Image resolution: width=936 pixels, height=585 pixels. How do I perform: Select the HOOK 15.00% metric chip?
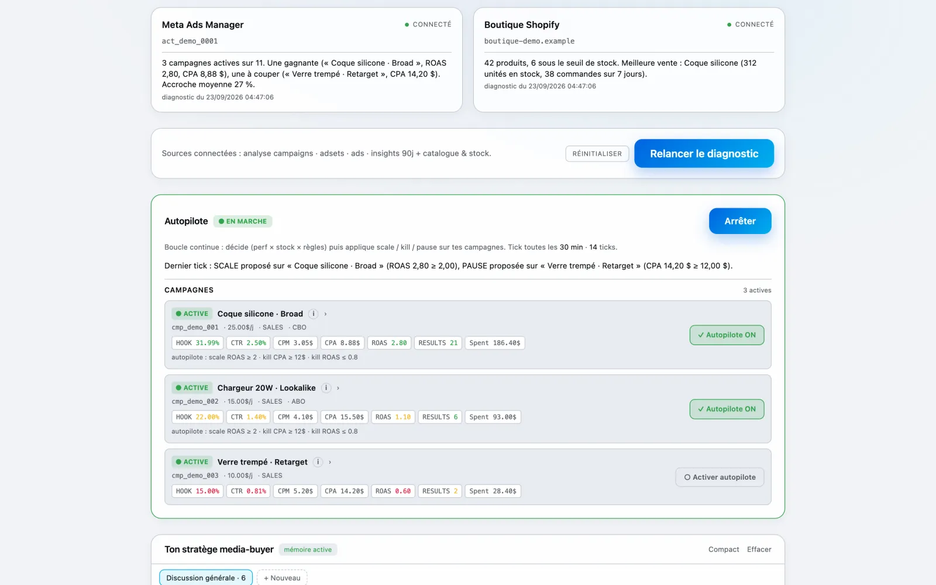(198, 491)
